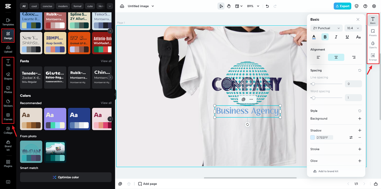Click the CapCut logo icon
Image resolution: width=381 pixels, height=189 pixels.
[8, 6]
